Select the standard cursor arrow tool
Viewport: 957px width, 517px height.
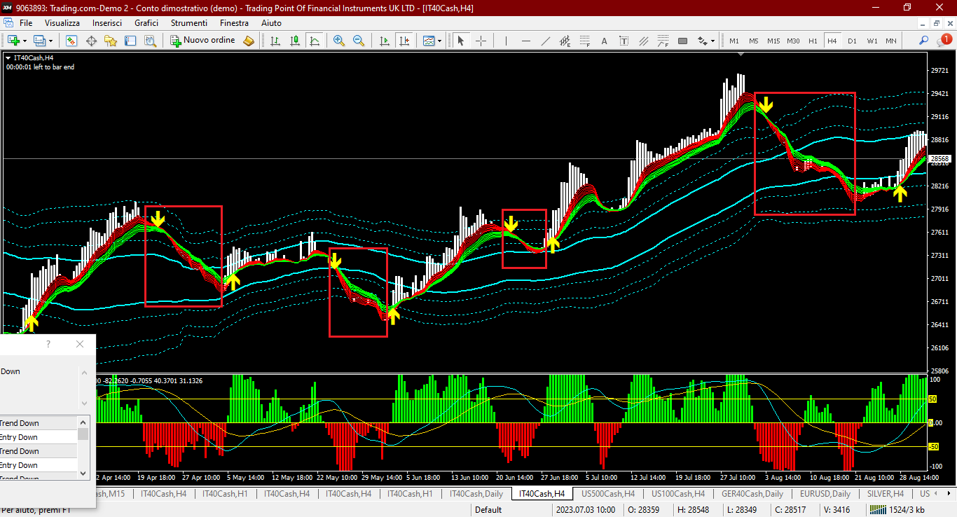(x=461, y=41)
